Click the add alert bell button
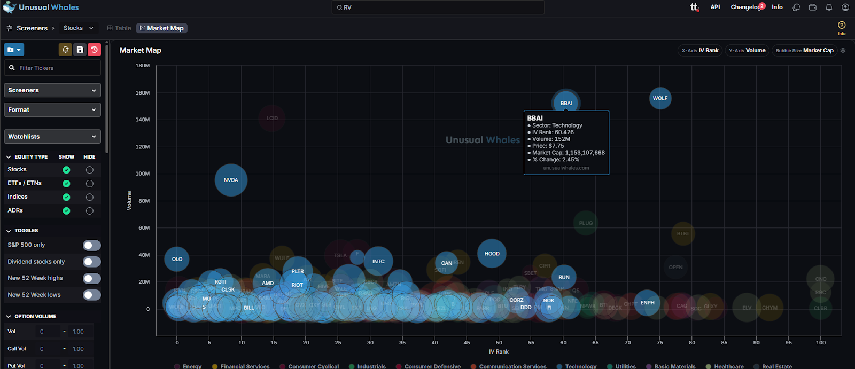This screenshot has height=369, width=855. [x=65, y=50]
